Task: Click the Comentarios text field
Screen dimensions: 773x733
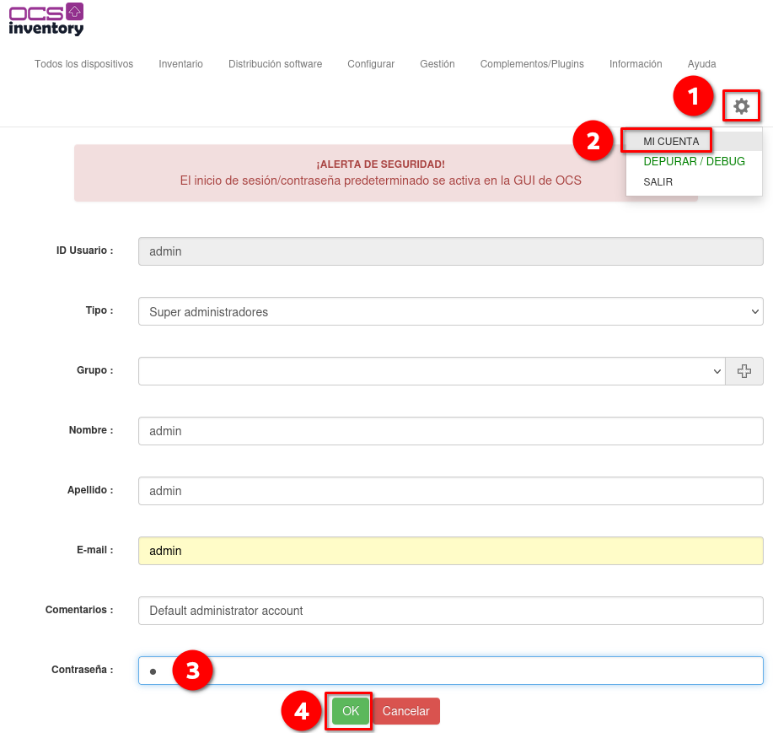Action: [x=451, y=611]
